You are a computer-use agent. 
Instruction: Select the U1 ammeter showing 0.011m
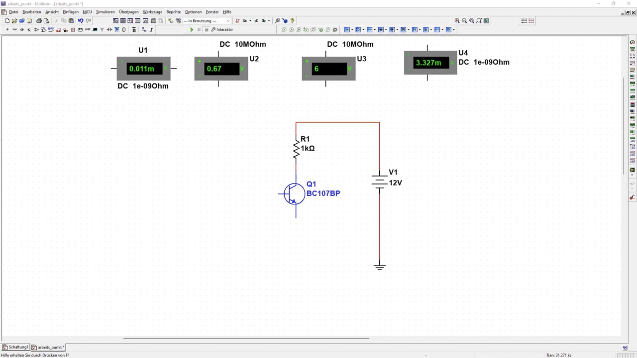coord(143,69)
